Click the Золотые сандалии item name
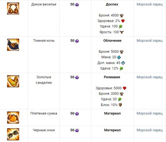 pos(44,80)
